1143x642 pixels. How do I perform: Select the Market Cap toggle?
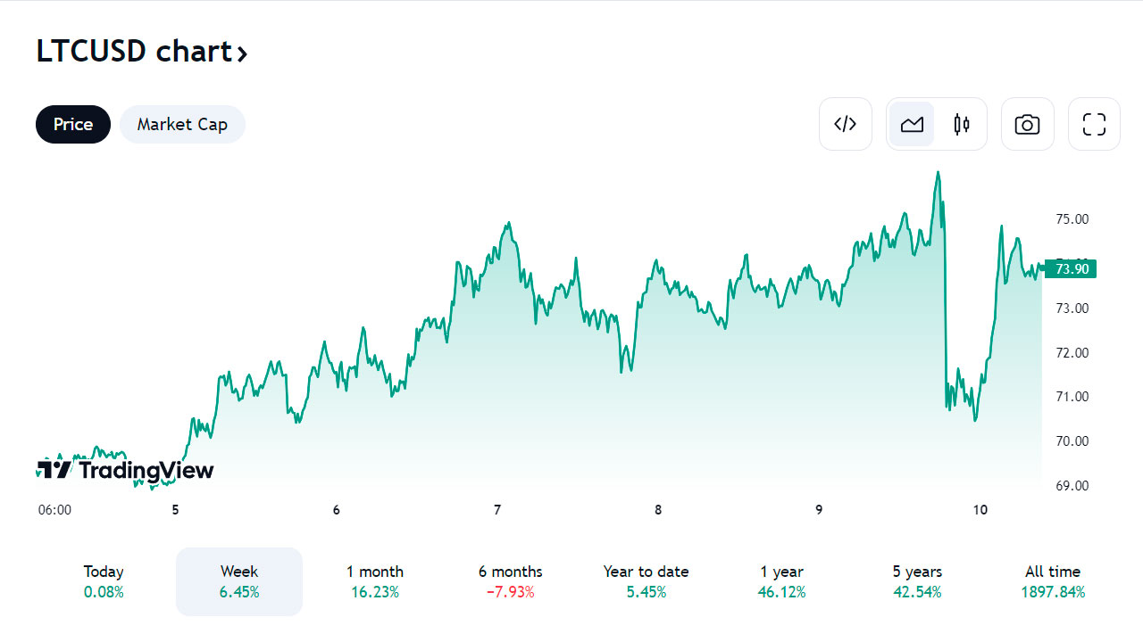[182, 124]
